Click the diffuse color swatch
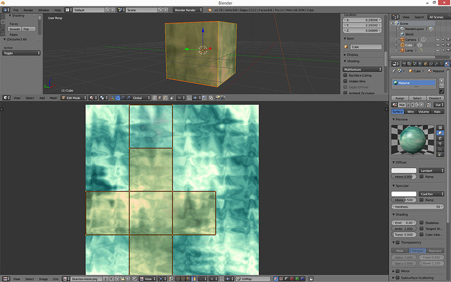The height and width of the screenshot is (282, 451). pyautogui.click(x=404, y=171)
